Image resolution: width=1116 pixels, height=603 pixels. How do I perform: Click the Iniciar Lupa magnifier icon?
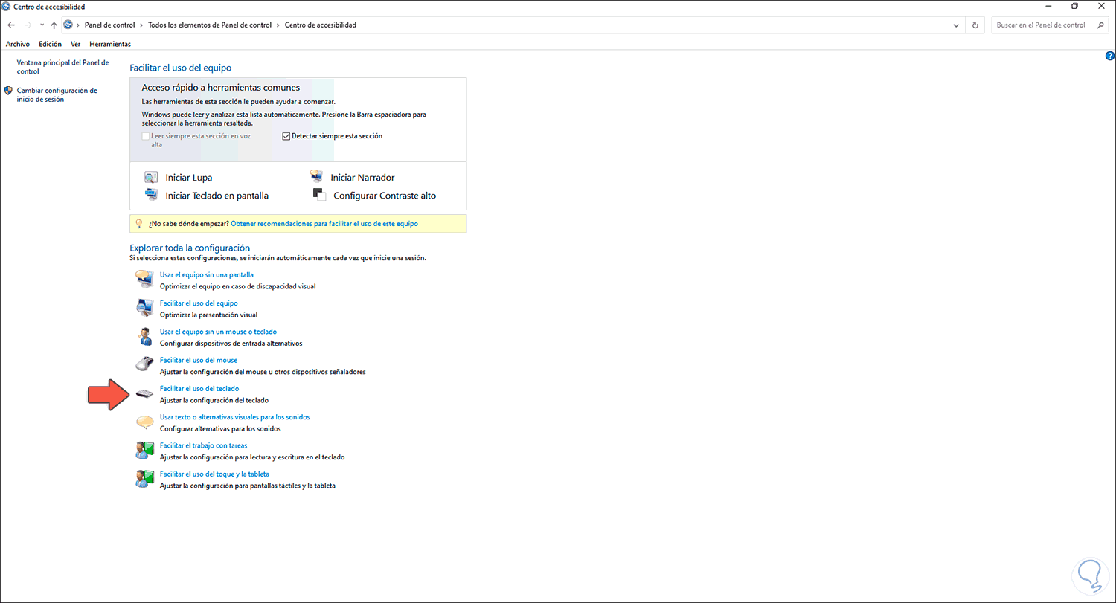(151, 177)
